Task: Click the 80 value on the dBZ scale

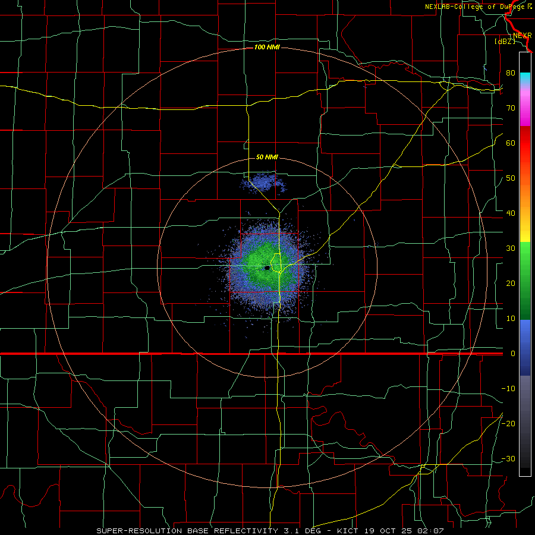Action: tap(511, 73)
